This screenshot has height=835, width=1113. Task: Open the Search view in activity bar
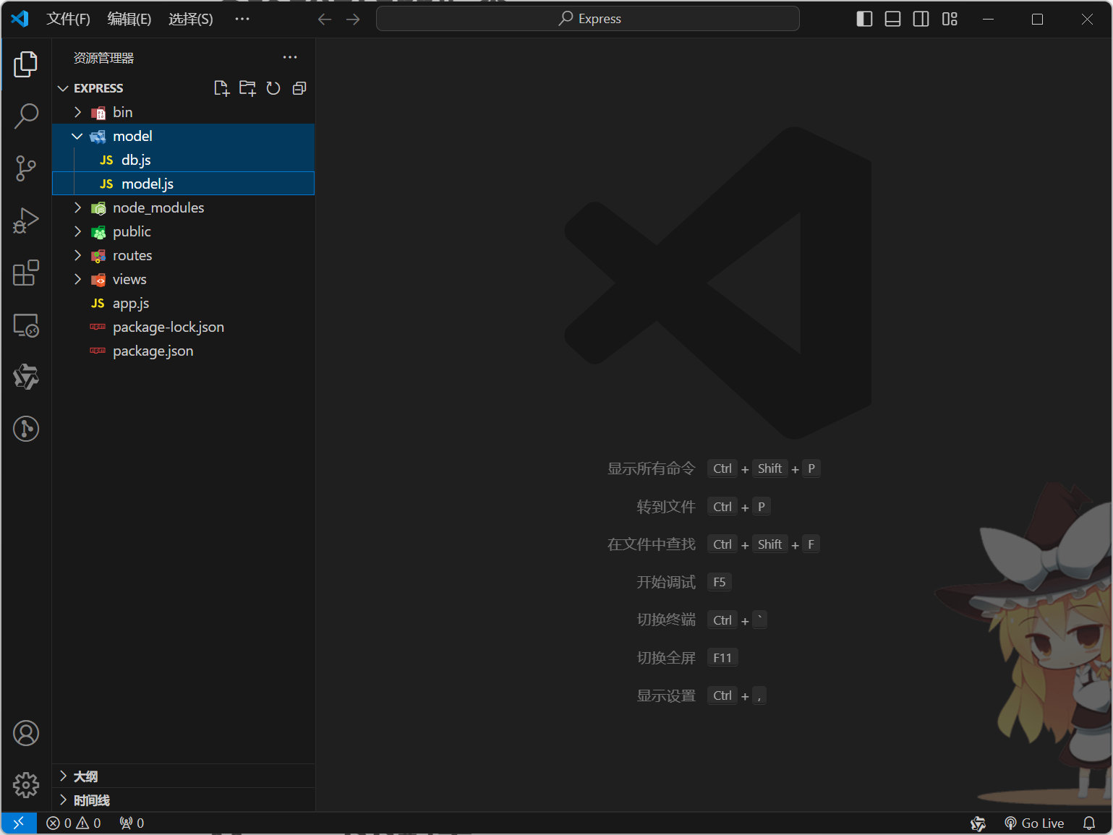[x=26, y=116]
